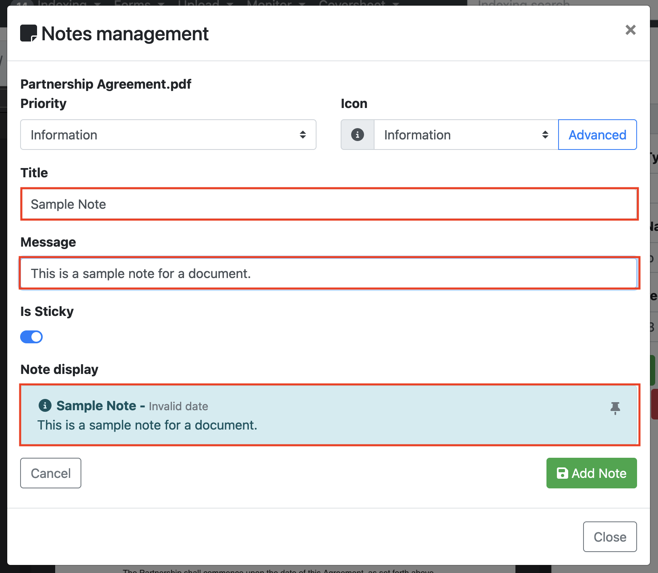Click the Indexing search box at top right
This screenshot has width=658, height=573.
[x=524, y=3]
